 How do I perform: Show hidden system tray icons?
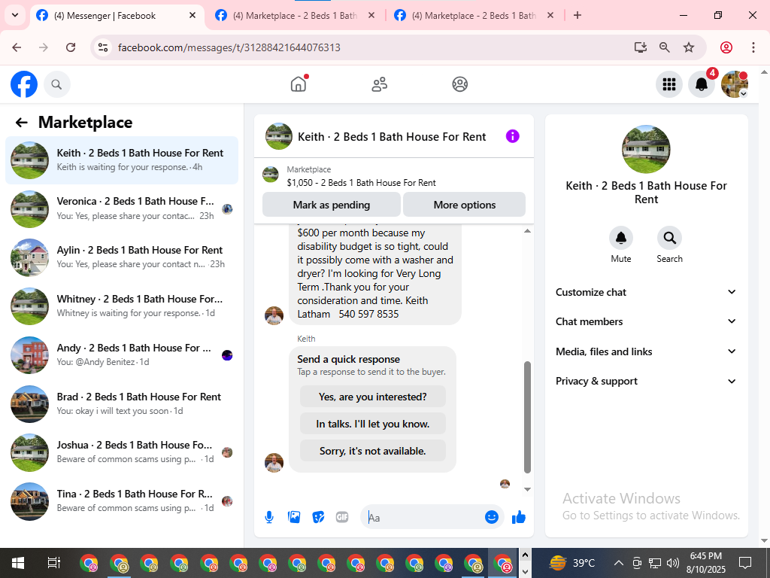(619, 563)
